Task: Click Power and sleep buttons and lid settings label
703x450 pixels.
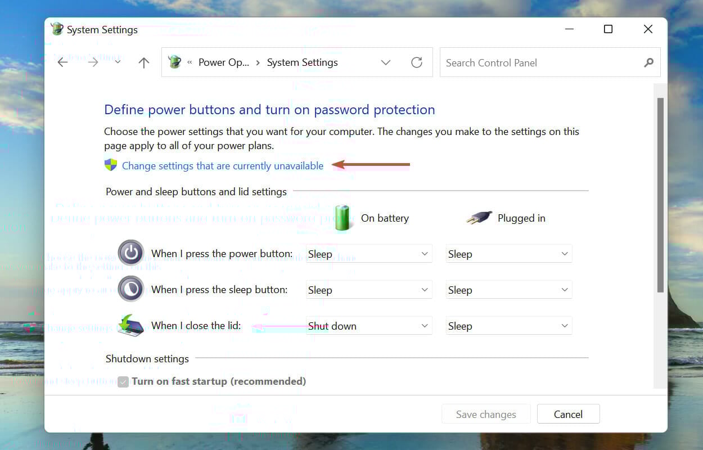Action: [196, 192]
